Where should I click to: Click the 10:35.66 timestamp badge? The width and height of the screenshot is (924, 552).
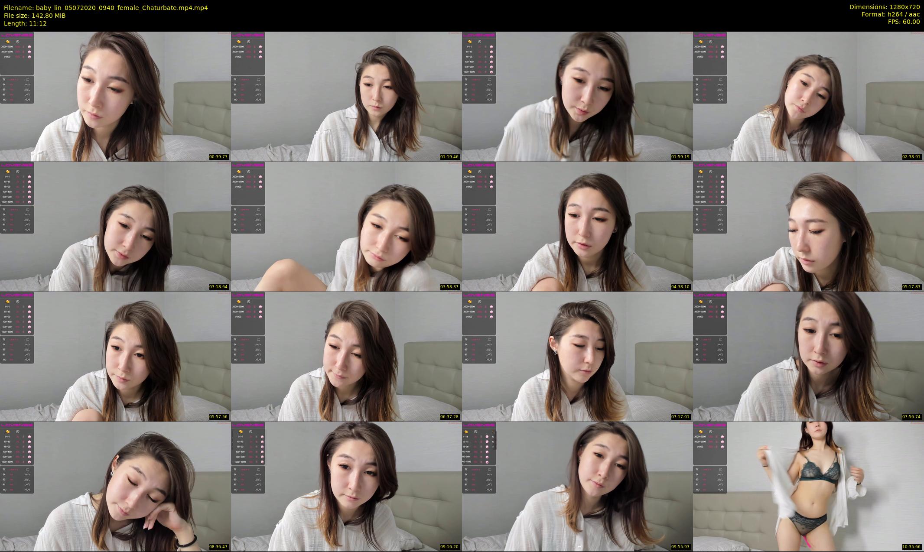pos(912,547)
